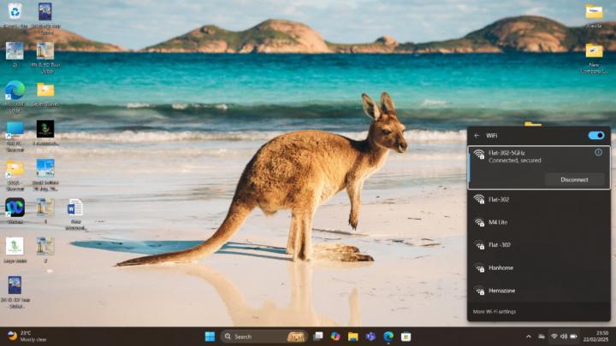
Task: Turn off the WiFi toggle switch
Action: point(595,135)
